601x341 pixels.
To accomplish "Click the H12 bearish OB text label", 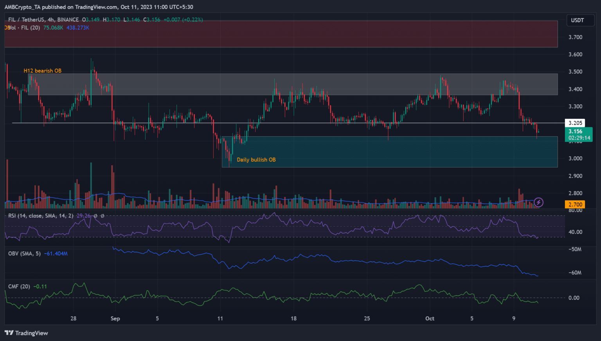I will [x=42, y=71].
